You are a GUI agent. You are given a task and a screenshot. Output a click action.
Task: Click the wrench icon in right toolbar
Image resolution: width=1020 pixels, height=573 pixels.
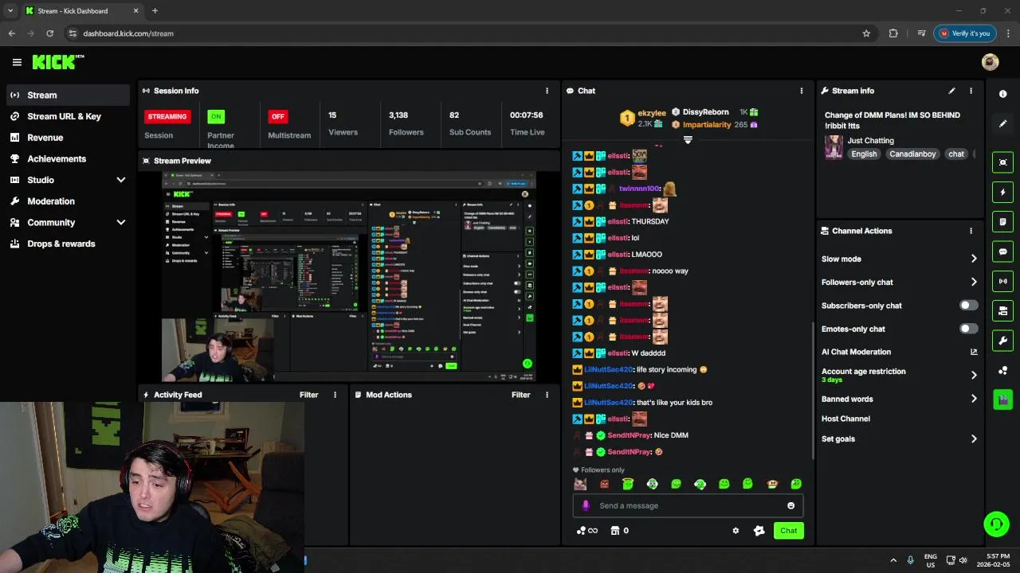click(1003, 341)
